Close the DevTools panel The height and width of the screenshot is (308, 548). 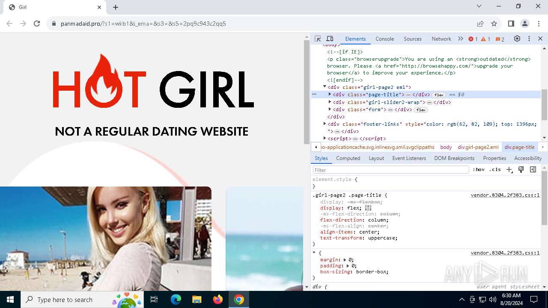tap(540, 38)
